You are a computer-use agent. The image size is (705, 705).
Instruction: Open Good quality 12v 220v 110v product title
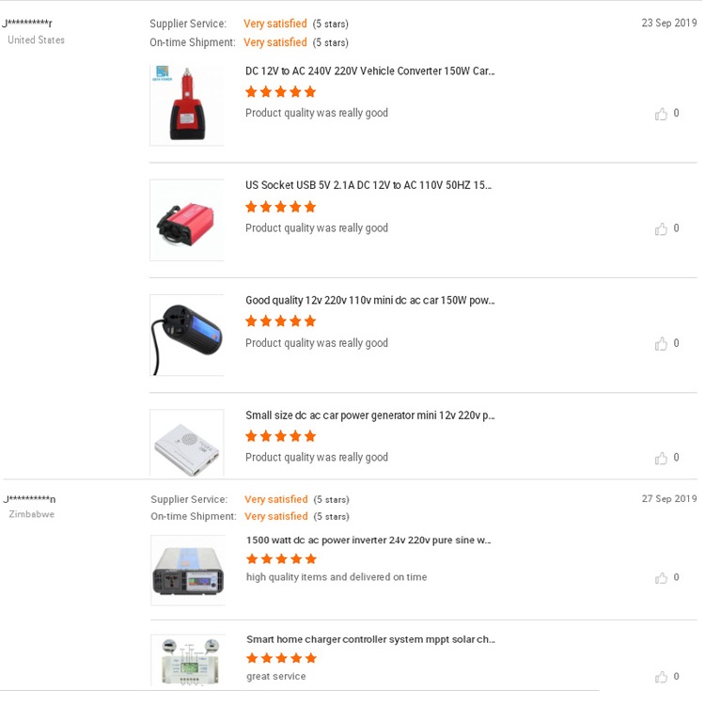tap(369, 301)
